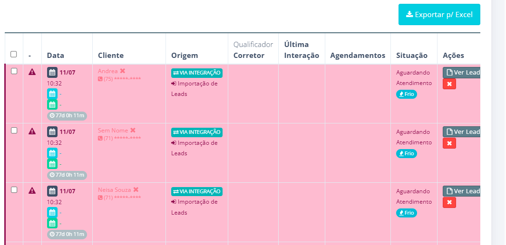Click the warning triangle icon in Andrea's row
Viewport: 506px width, 245px height.
coord(32,72)
